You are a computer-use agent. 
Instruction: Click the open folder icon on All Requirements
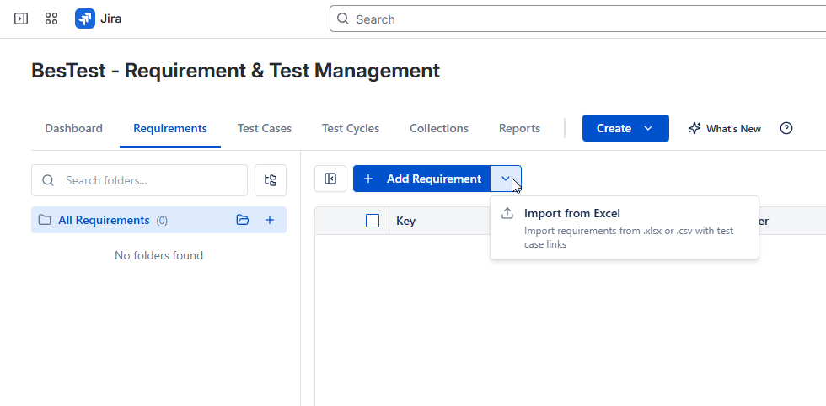(243, 220)
